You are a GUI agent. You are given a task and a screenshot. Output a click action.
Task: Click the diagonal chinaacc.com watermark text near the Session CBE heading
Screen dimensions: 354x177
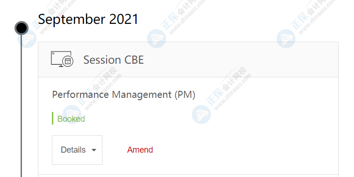click(x=103, y=90)
